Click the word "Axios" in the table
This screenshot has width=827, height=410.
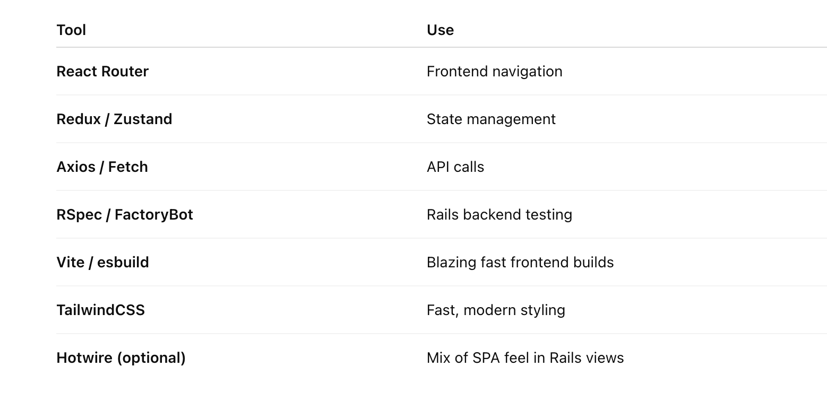[76, 167]
